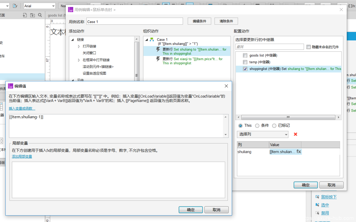Screen dimensions: 356x222
Task: Collapse the Case 1 tree node
Action: click(x=146, y=40)
